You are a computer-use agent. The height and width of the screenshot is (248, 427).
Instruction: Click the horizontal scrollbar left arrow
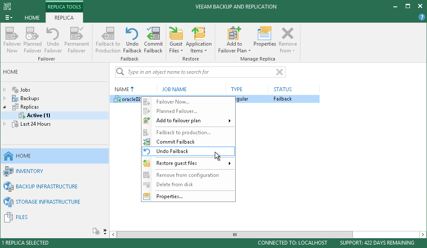(113, 234)
